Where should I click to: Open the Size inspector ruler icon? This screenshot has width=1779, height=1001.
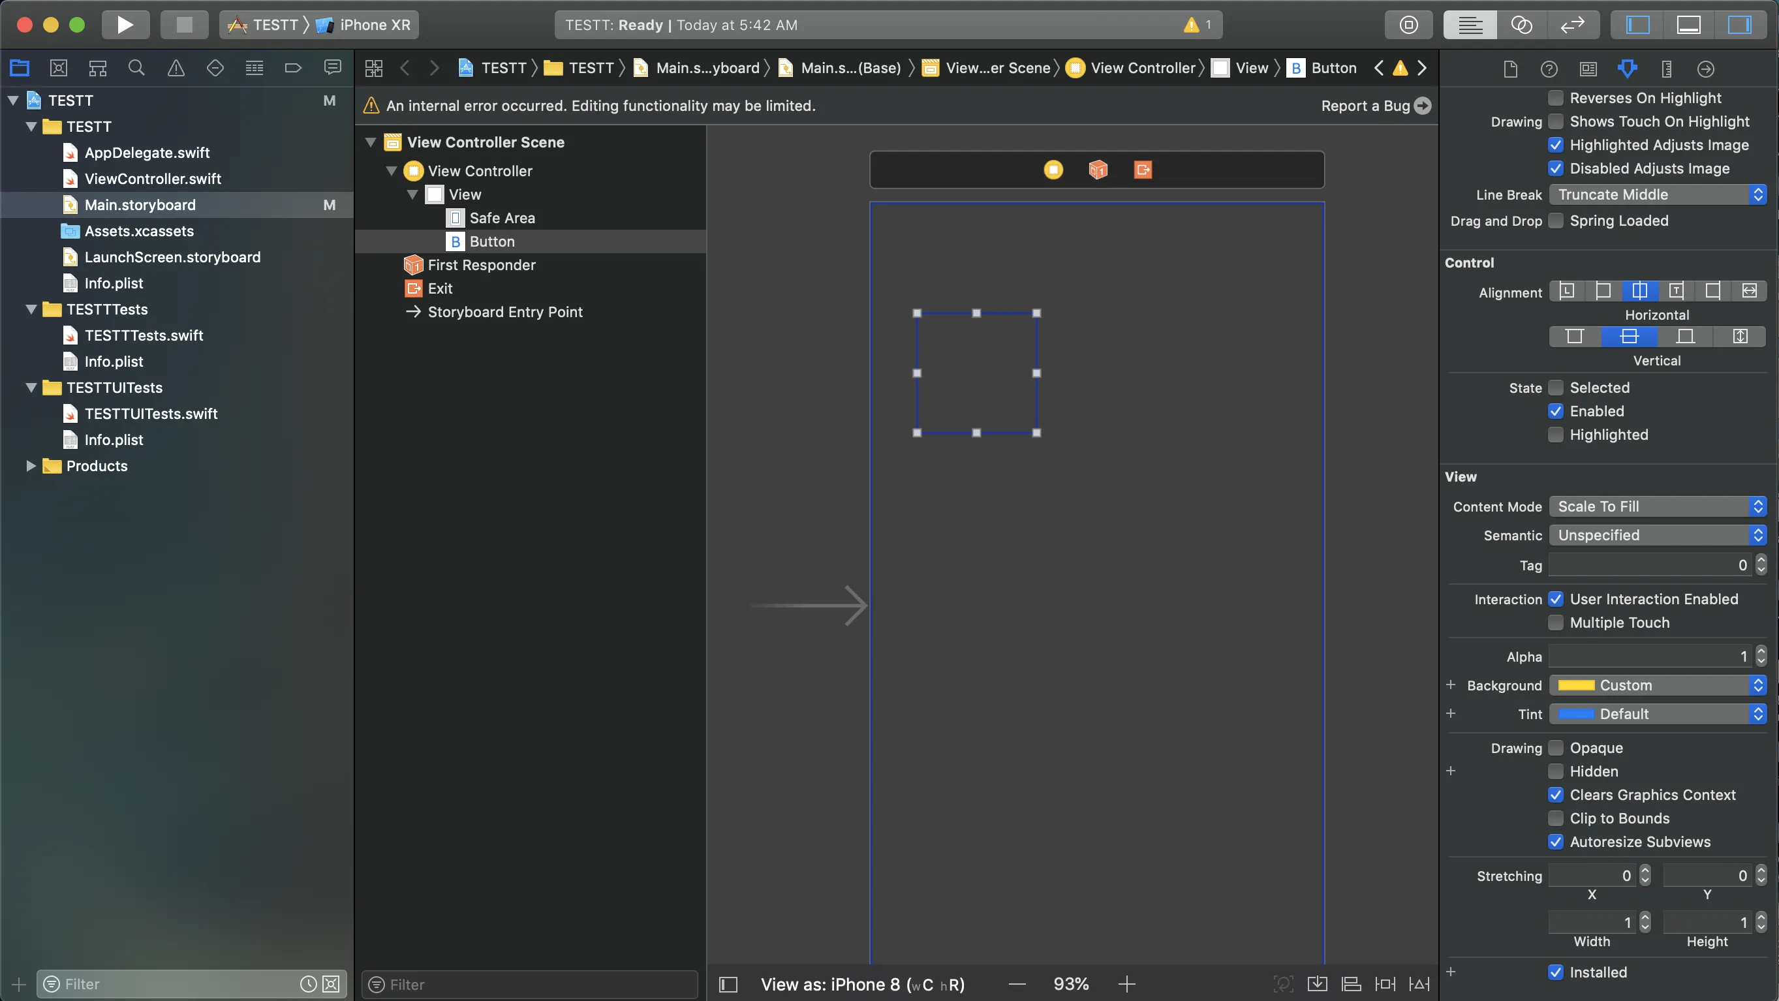tap(1667, 69)
